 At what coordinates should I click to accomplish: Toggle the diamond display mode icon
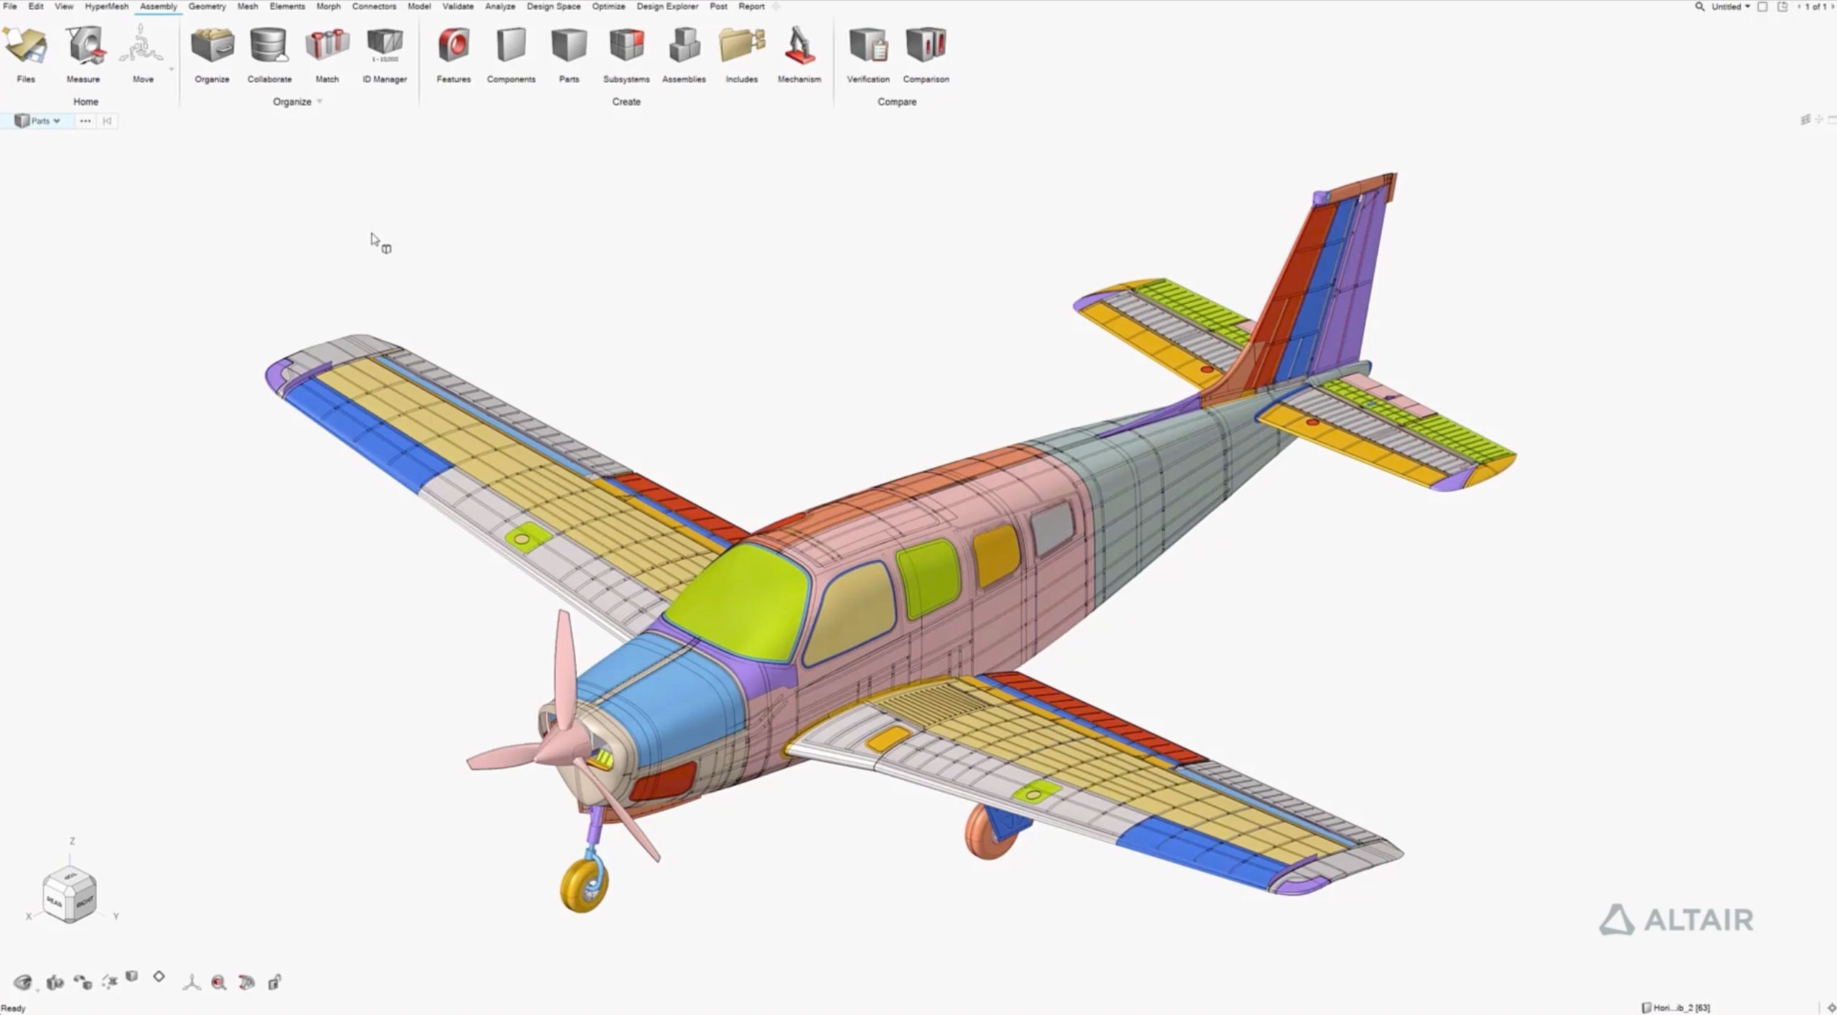[x=159, y=977]
